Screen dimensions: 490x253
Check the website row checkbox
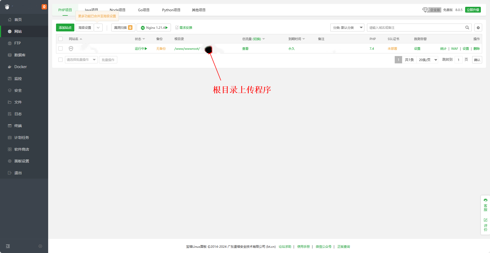(60, 48)
